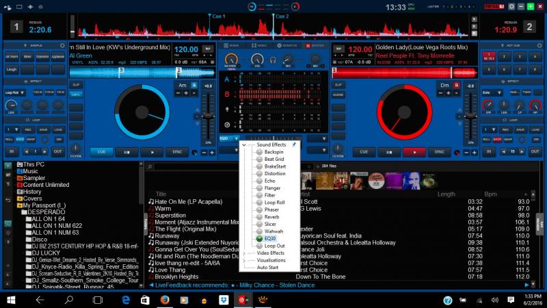Click right deck red play button

tap(414, 152)
